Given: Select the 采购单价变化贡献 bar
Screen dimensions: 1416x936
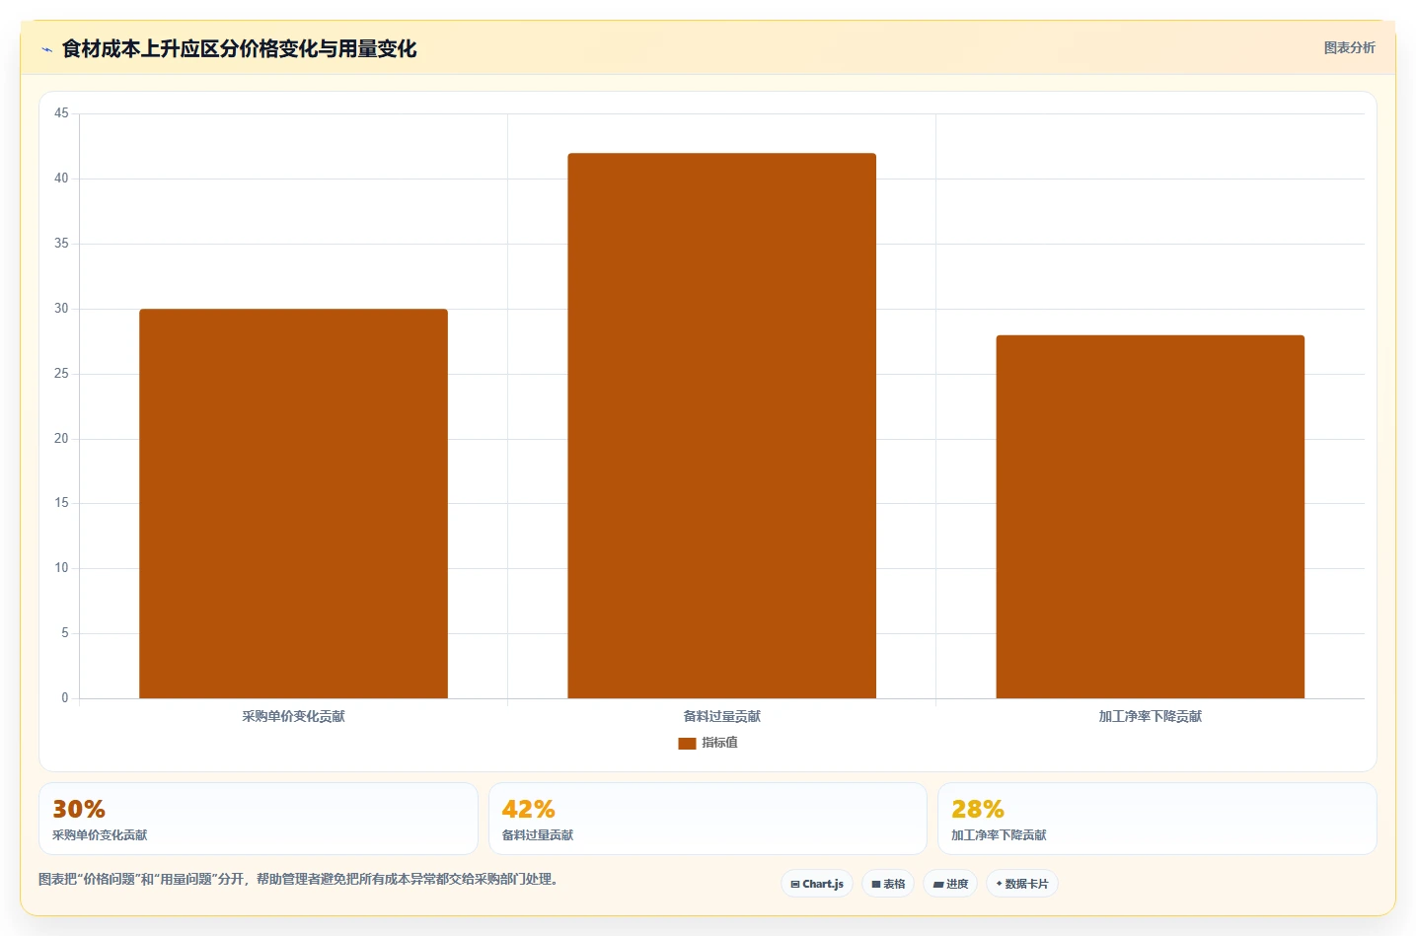Looking at the screenshot, I should click(x=293, y=504).
